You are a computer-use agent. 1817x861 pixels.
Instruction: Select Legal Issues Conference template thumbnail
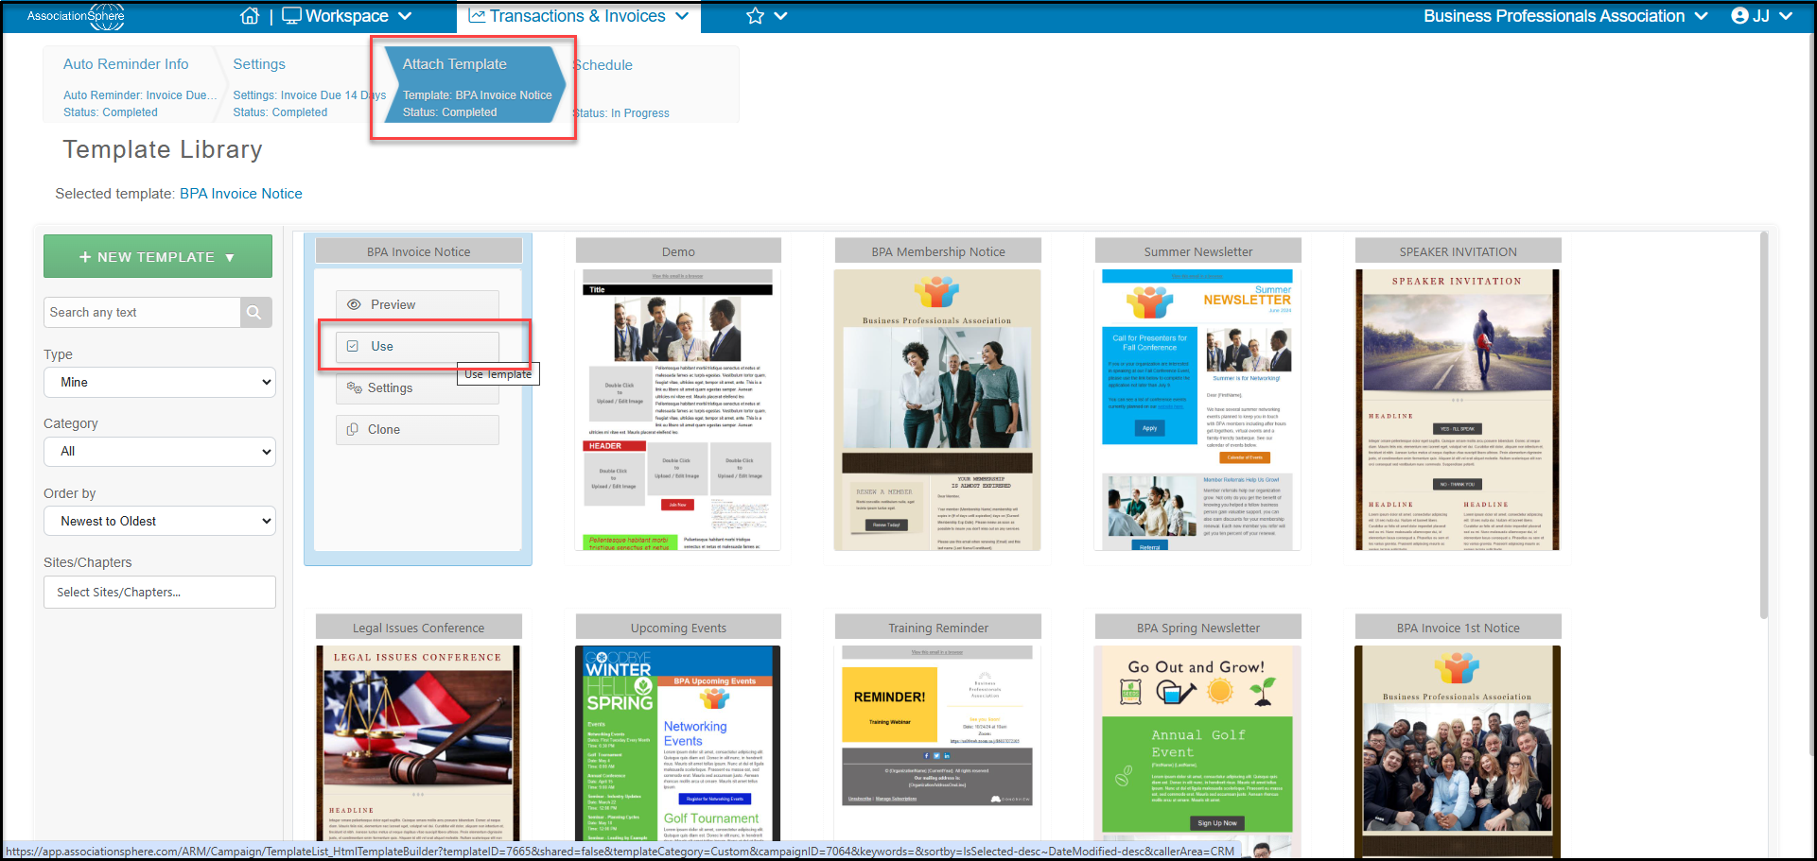(418, 743)
